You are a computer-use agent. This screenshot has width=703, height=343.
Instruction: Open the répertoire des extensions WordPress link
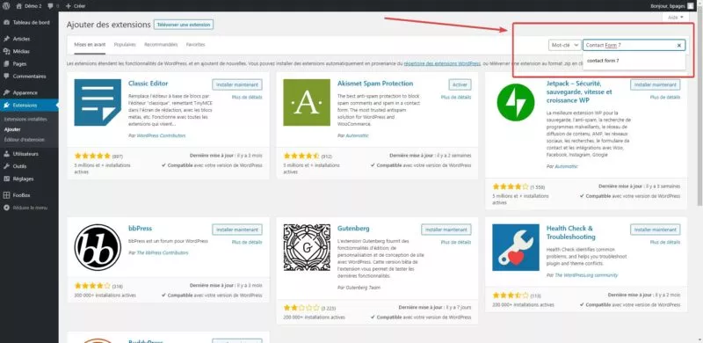(442, 63)
